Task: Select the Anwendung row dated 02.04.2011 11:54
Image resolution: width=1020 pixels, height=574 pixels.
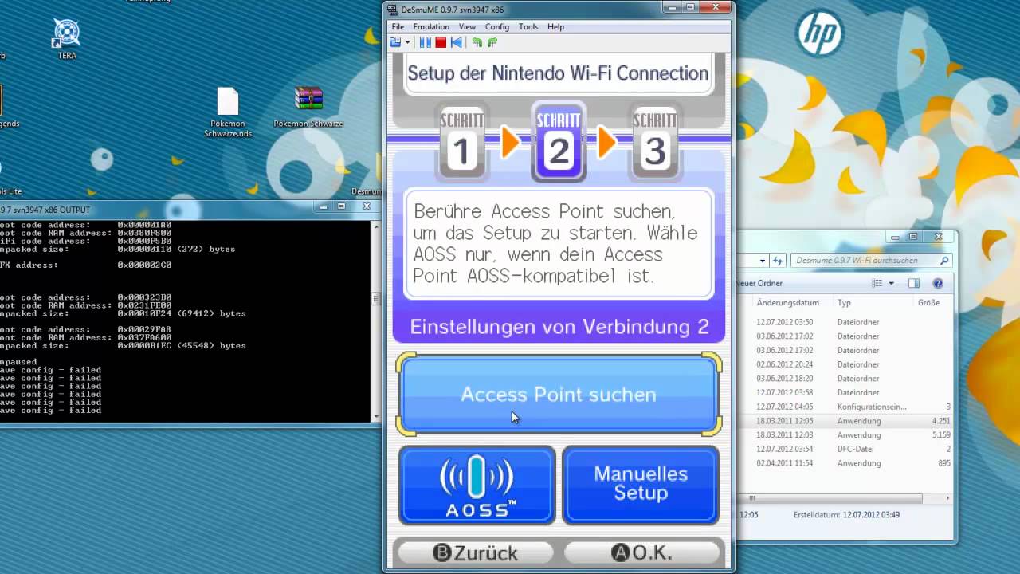Action: 845,463
